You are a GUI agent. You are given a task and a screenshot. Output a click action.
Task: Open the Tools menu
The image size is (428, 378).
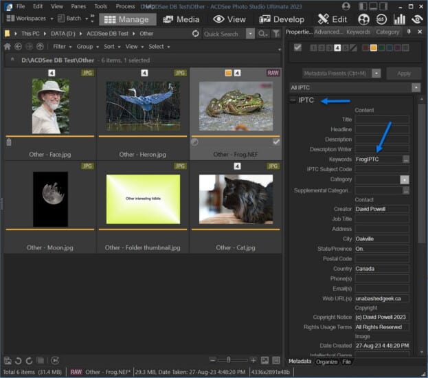click(100, 6)
